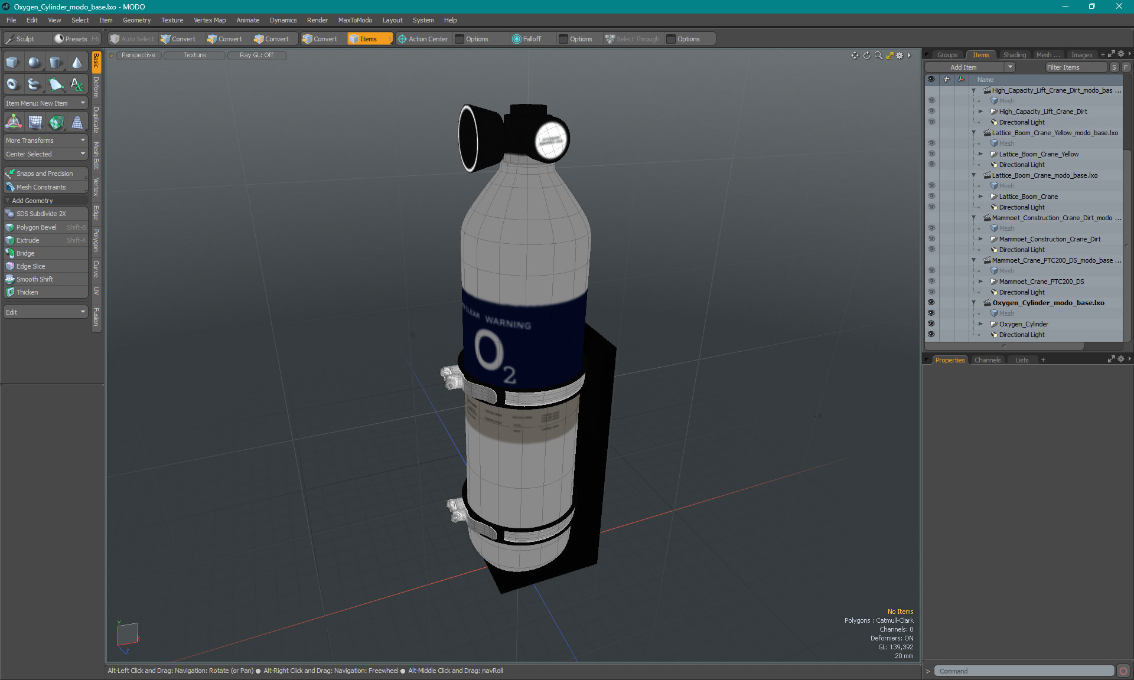Click the Falloff icon
Screen dimensions: 1134x680
[x=517, y=39]
